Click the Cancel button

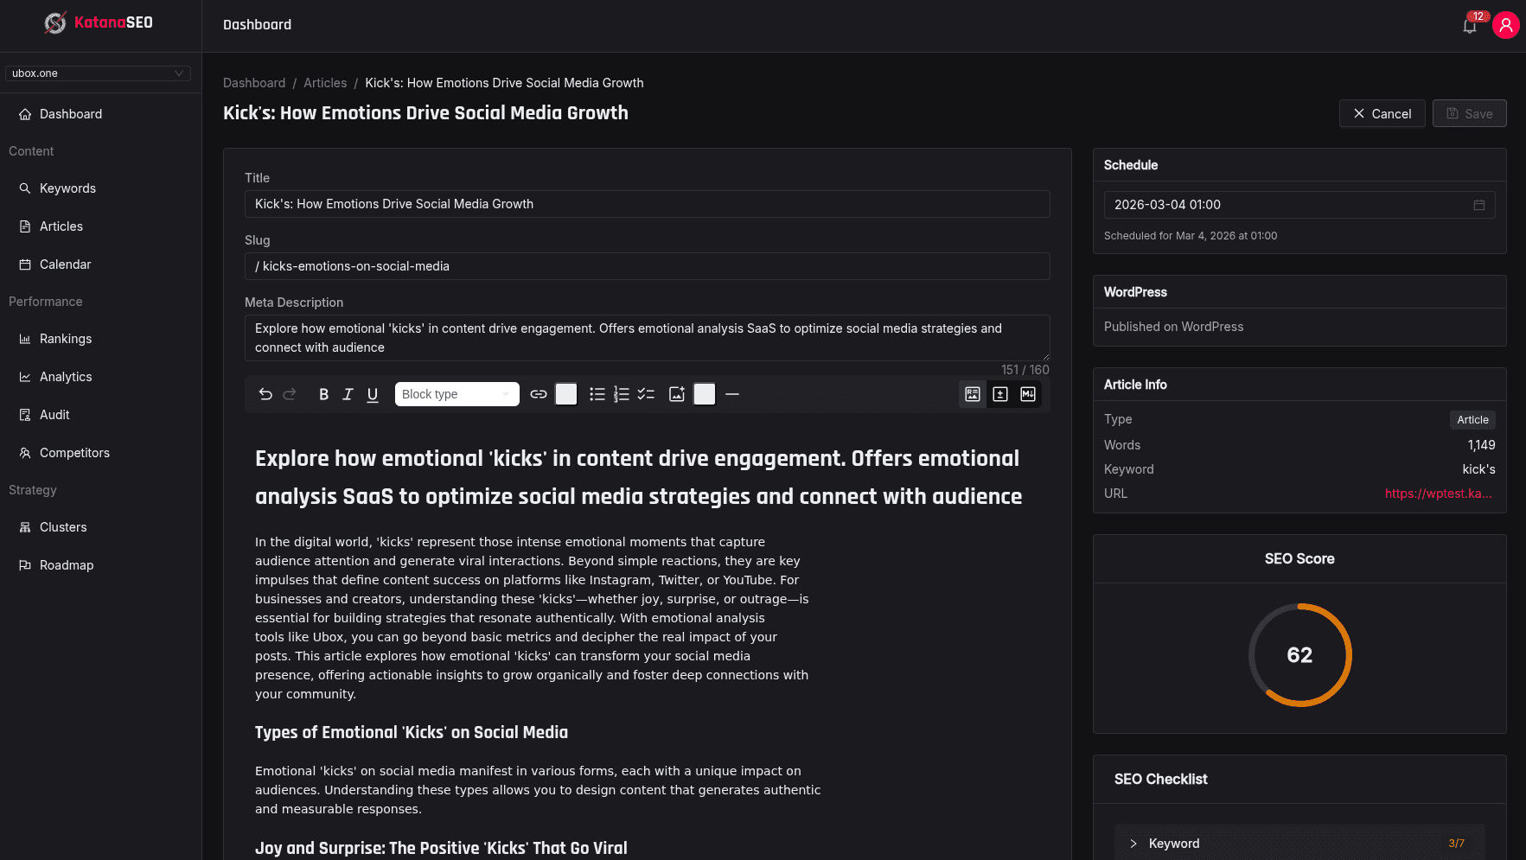tap(1382, 114)
